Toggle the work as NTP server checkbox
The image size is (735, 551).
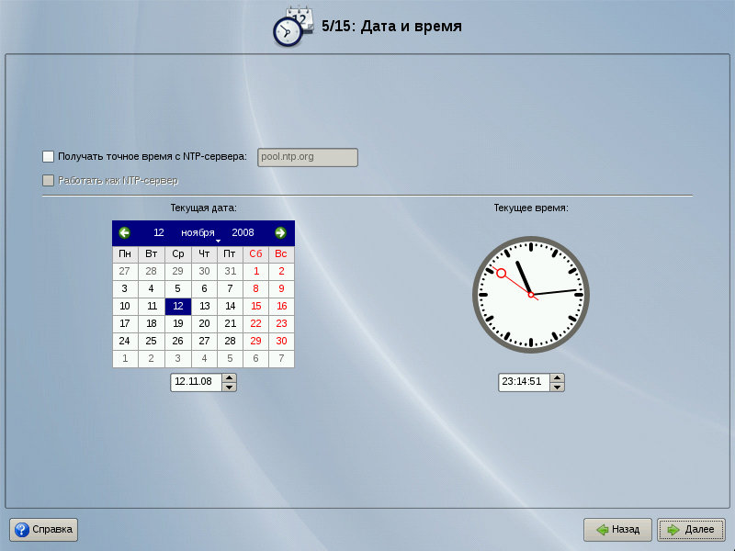(x=49, y=181)
